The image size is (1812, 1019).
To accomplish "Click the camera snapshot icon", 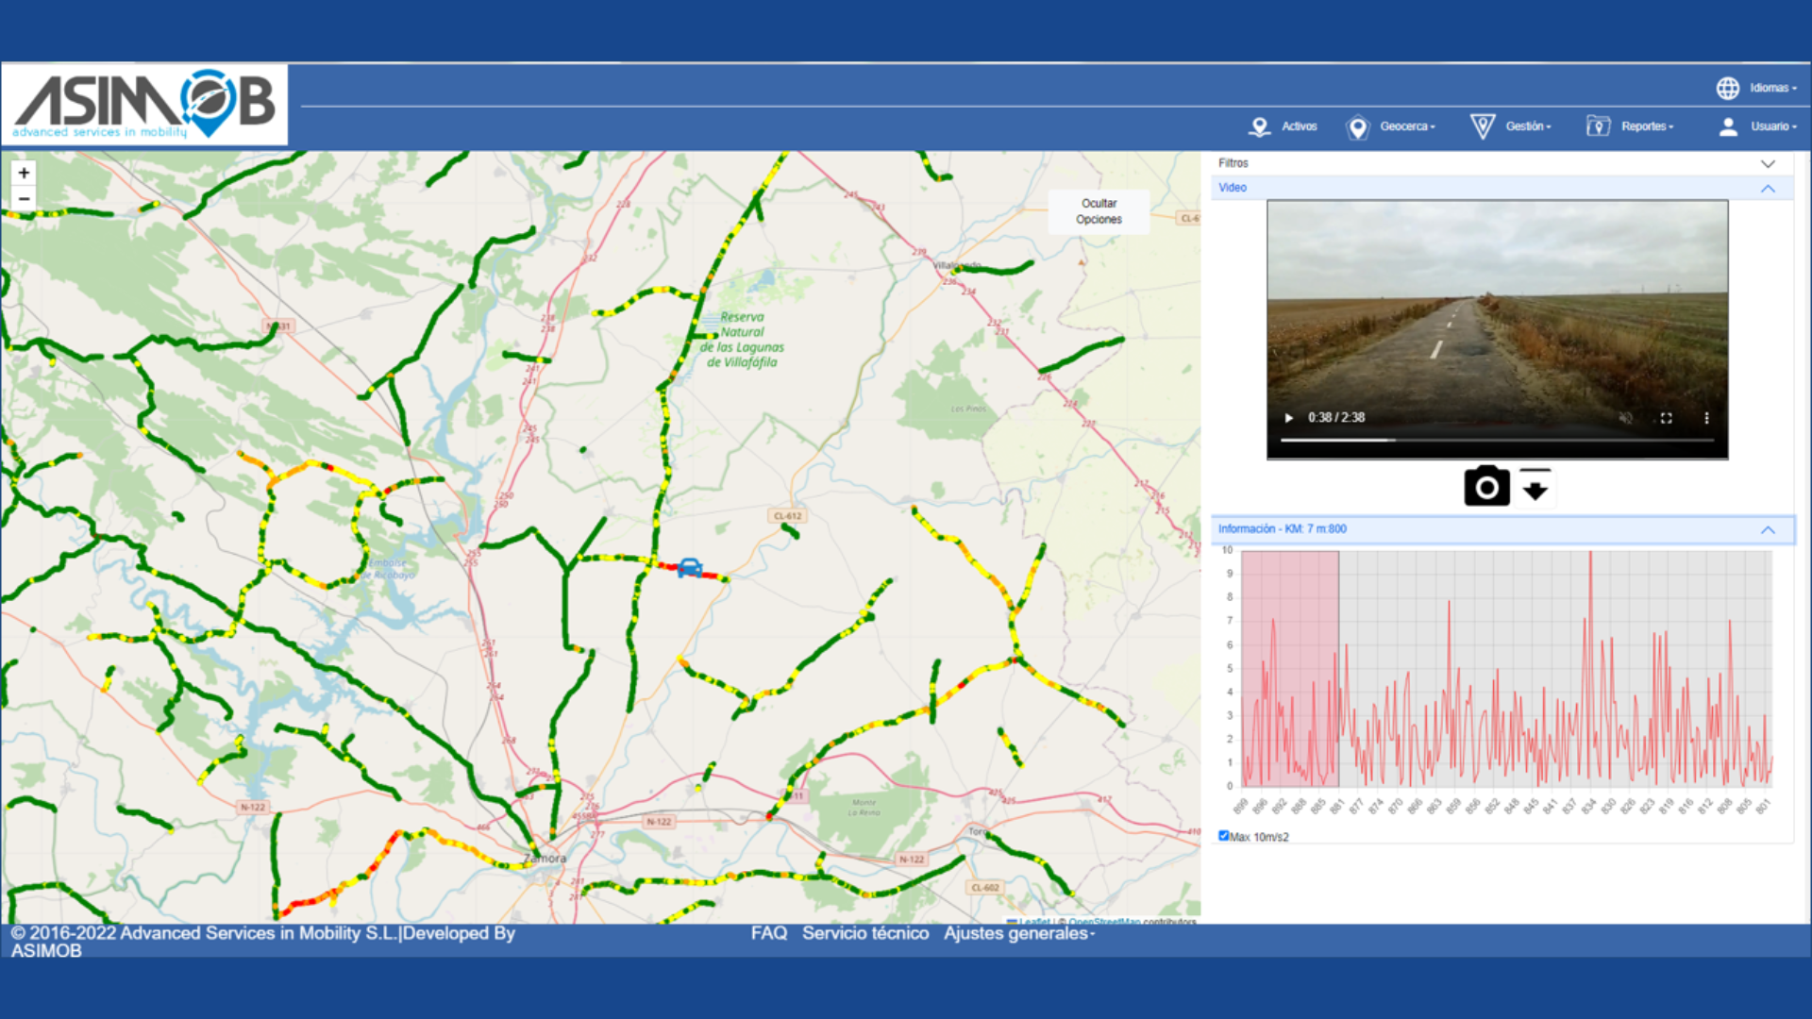I will [x=1486, y=487].
